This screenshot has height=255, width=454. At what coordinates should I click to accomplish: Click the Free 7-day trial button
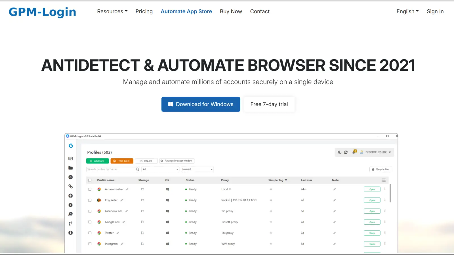tap(269, 104)
